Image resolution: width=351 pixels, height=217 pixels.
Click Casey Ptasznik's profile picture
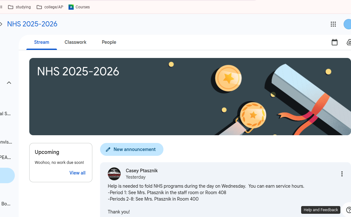[x=114, y=174]
